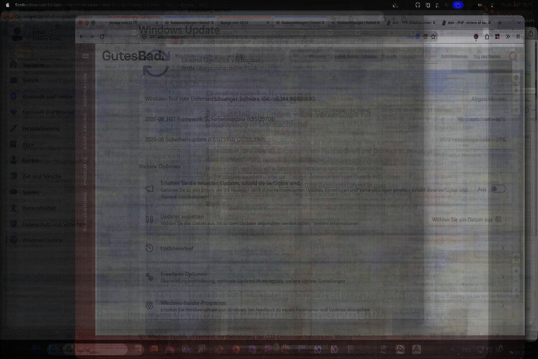538x359 pixels.
Task: Click 'Weitere Informationen' about CO2-Emissionen
Action: click(360, 337)
